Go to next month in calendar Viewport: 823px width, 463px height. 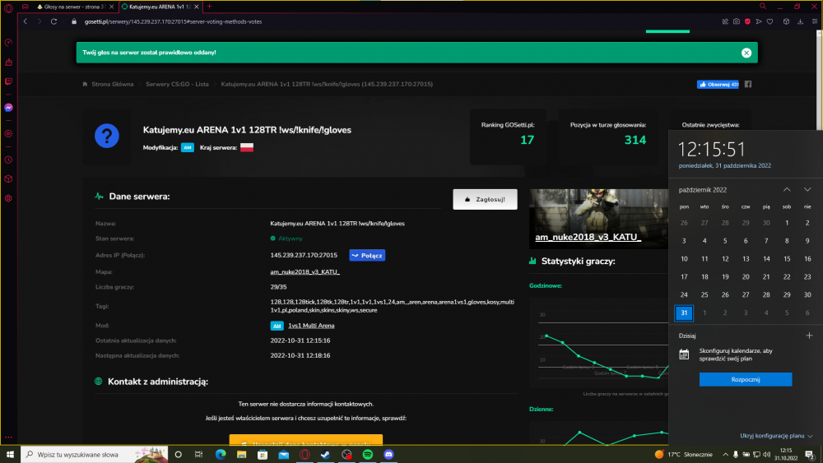pyautogui.click(x=807, y=189)
